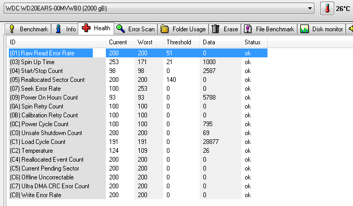The image size is (353, 206).
Task: Click the ok status of Write Error Rate
Action: 248,195
